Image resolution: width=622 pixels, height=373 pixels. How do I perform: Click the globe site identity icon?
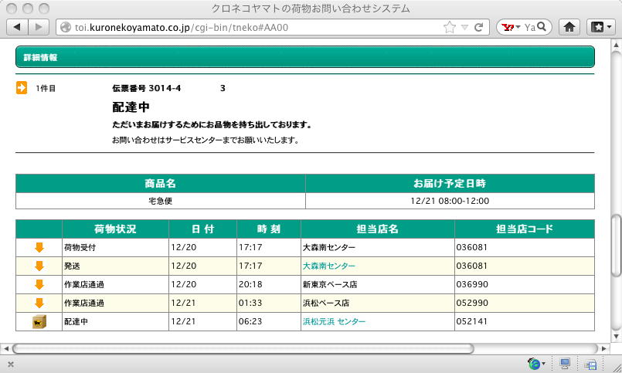66,27
